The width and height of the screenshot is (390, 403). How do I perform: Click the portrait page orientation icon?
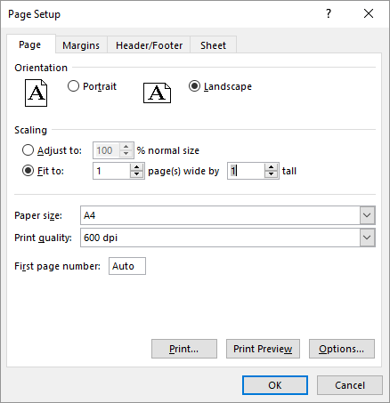pos(36,93)
